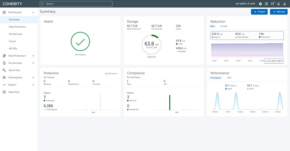Collapse the Dashboards menu chevron
This screenshot has width=290, height=151.
pyautogui.click(x=33, y=12)
